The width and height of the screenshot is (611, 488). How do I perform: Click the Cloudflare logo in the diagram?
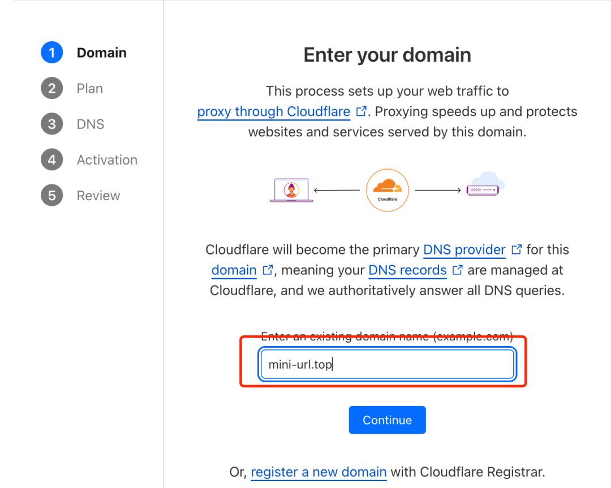point(388,190)
